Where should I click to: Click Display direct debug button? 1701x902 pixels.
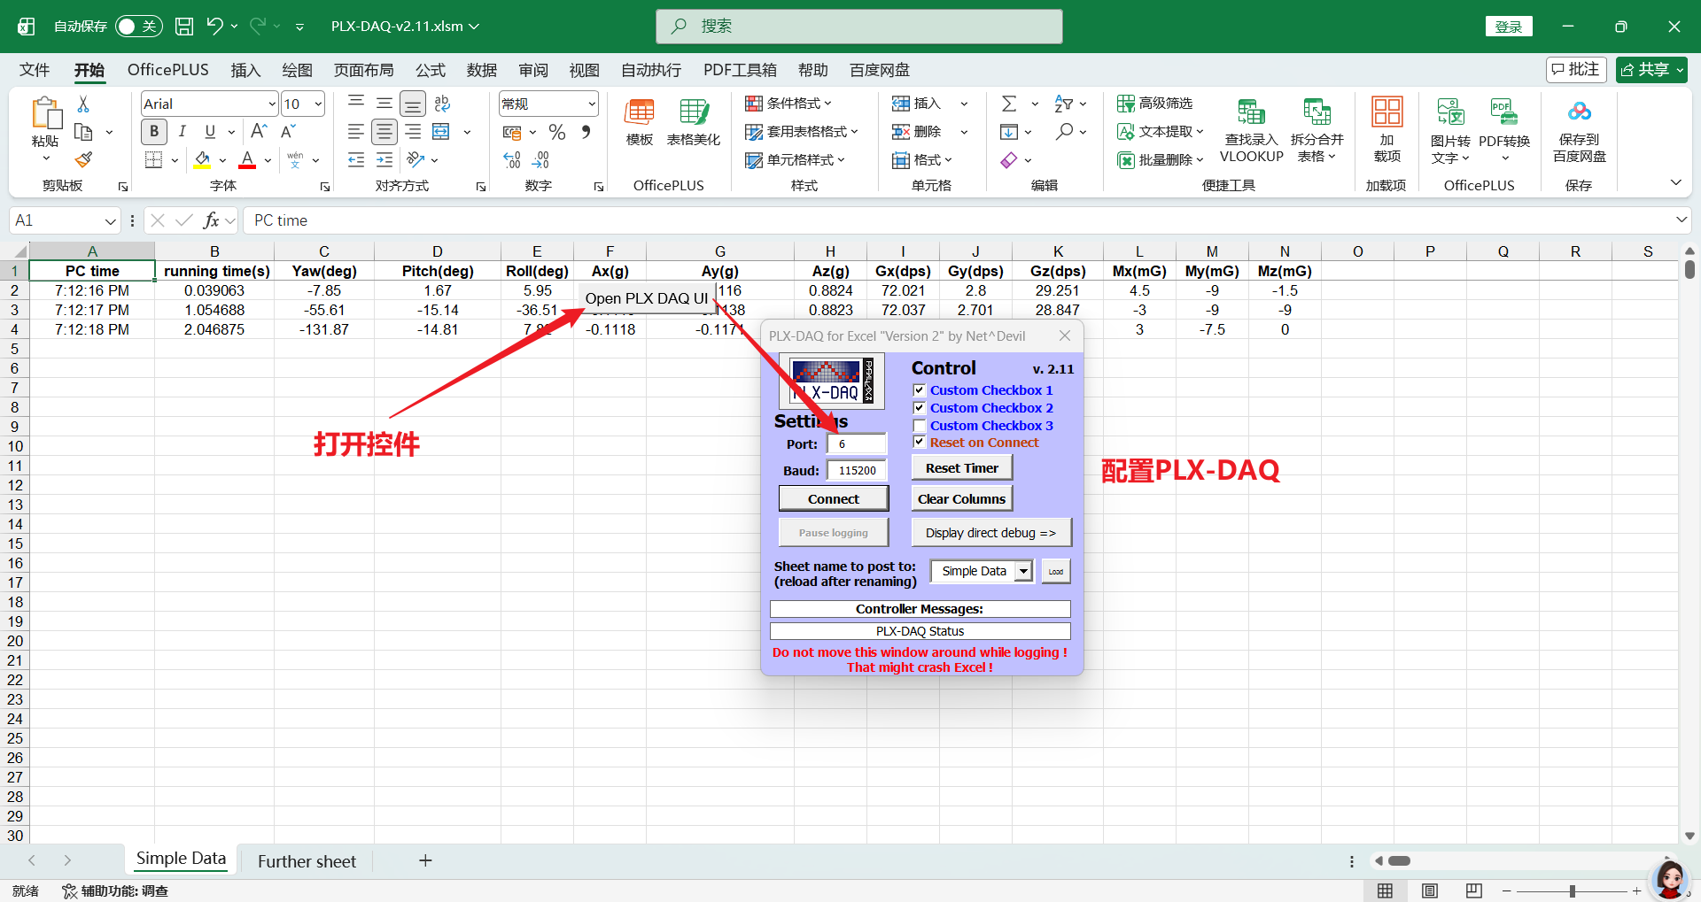pyautogui.click(x=991, y=533)
